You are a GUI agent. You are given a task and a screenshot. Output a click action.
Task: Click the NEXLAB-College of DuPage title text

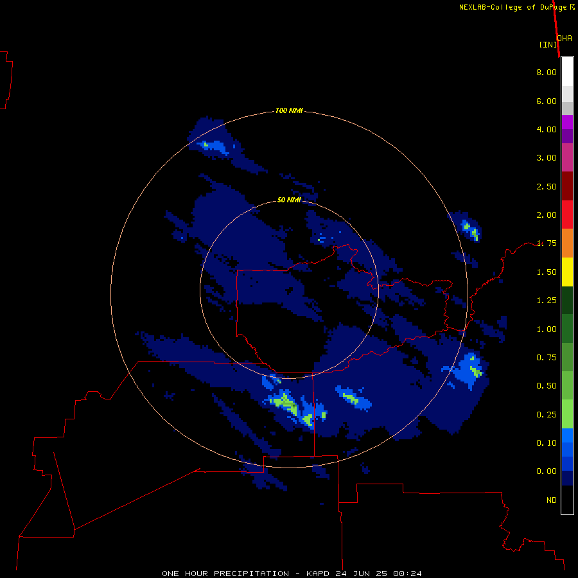pyautogui.click(x=512, y=7)
